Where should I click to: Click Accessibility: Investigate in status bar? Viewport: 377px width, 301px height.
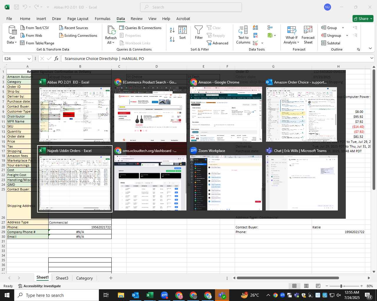[39, 286]
